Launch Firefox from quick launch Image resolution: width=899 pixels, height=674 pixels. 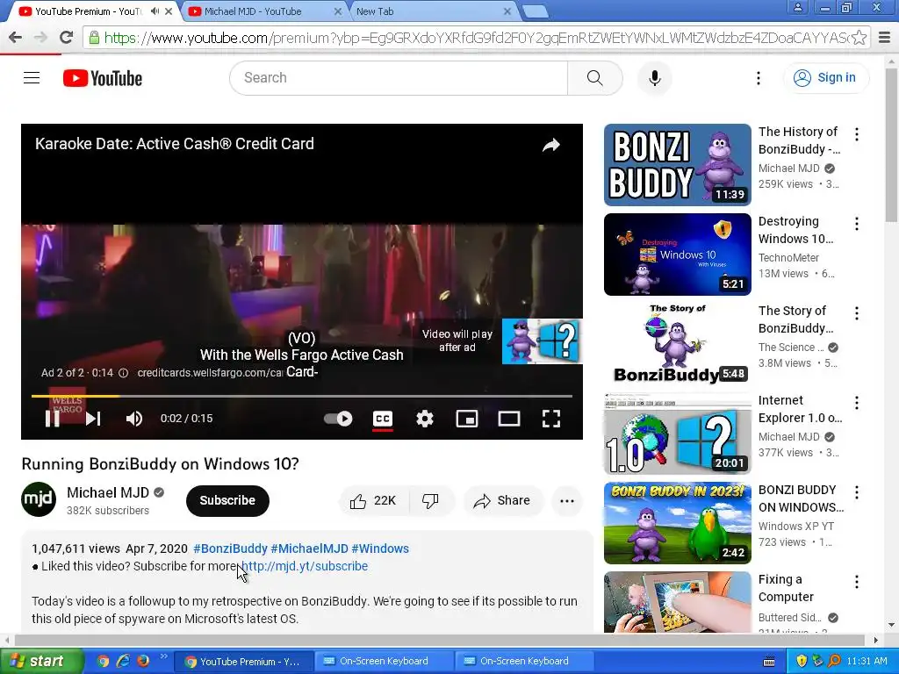143,661
